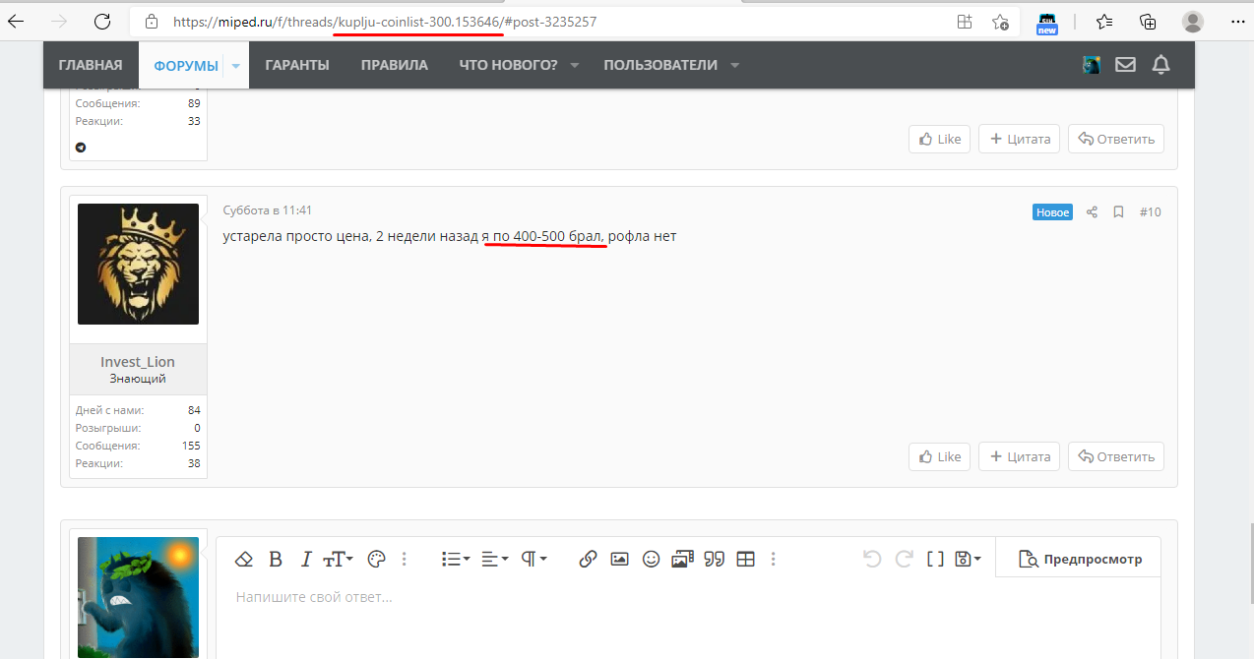Insert a table in the reply
The width and height of the screenshot is (1254, 659).
(x=746, y=559)
